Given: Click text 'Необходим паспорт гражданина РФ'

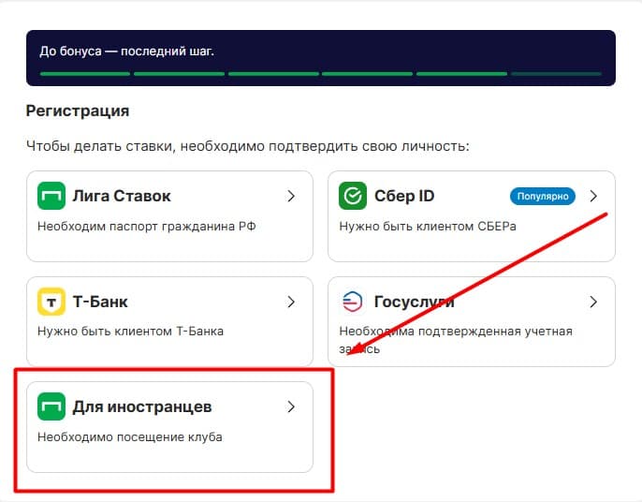Looking at the screenshot, I should 147,227.
